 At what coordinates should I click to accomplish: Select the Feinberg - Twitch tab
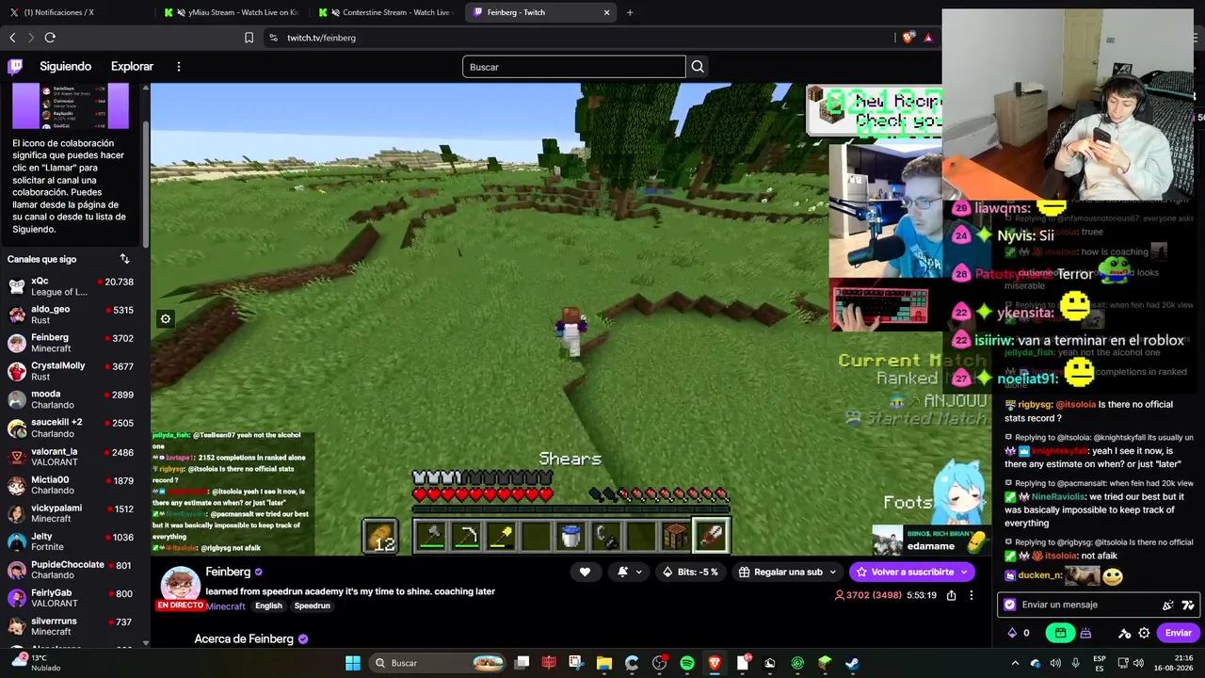[541, 12]
